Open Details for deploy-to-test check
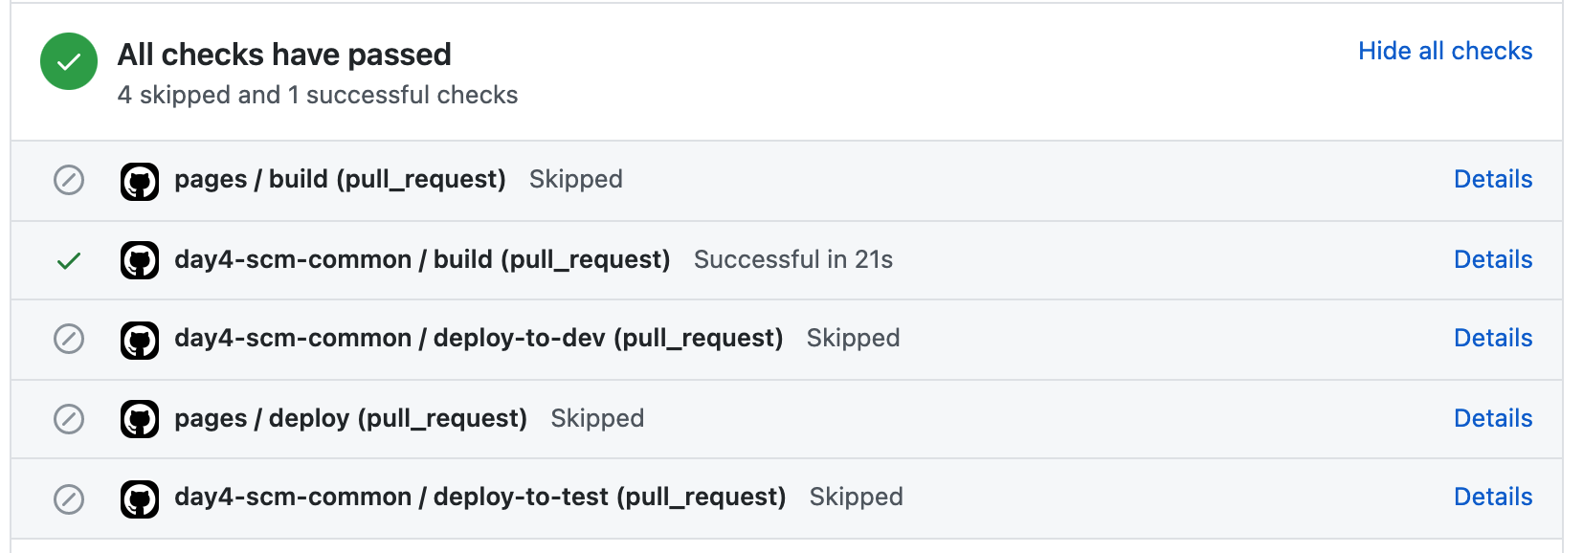Screen dimensions: 1583x553 [1492, 497]
